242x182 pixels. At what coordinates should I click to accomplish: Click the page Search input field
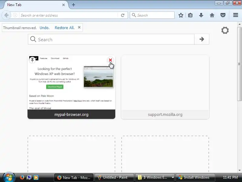point(111,39)
